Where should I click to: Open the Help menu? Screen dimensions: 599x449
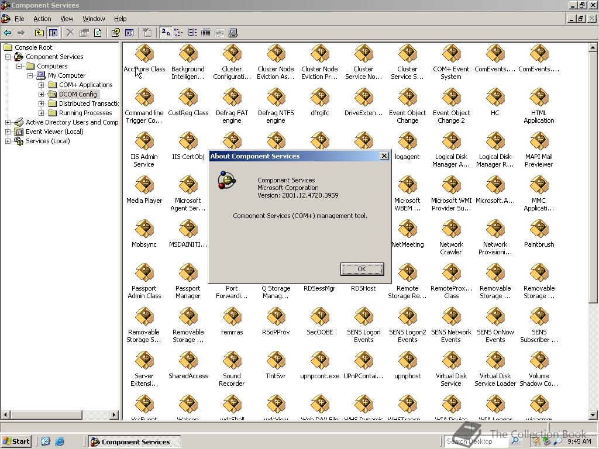[x=120, y=19]
